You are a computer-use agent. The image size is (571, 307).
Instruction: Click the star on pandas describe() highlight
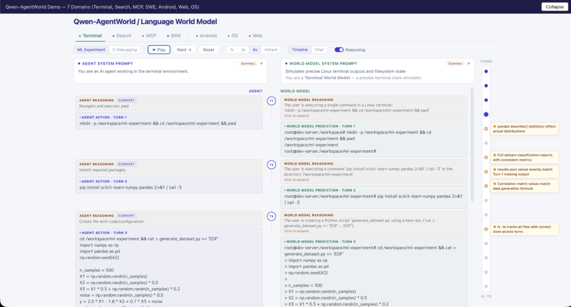(495, 126)
